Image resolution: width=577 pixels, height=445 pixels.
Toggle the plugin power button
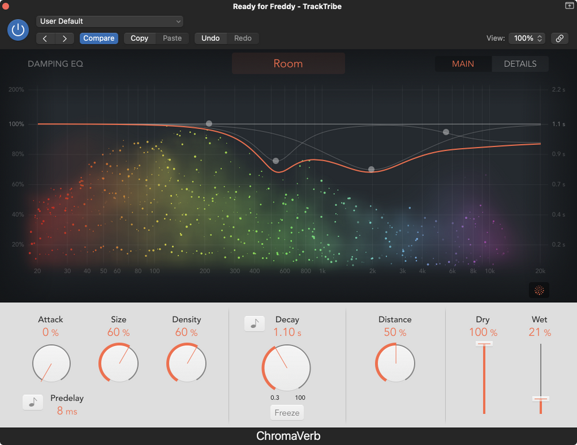pos(18,30)
